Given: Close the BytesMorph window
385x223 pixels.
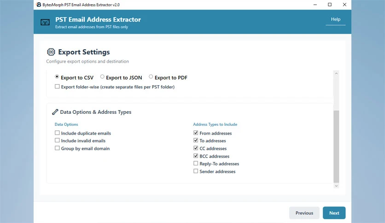Looking at the screenshot, I should click(344, 5).
